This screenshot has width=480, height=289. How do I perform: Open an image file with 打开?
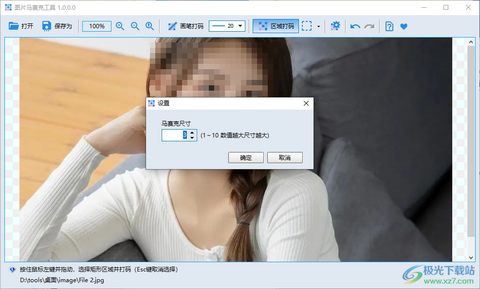click(21, 26)
